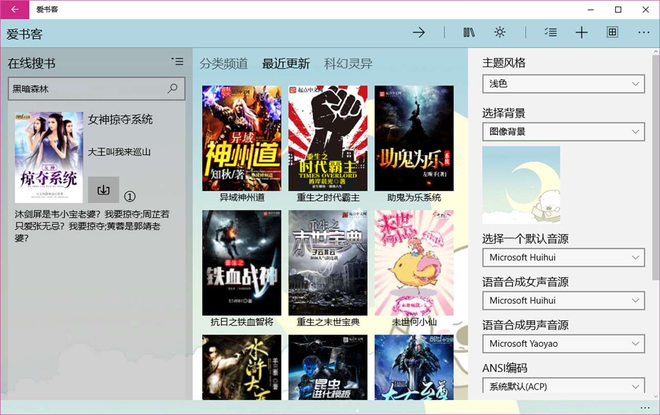The height and width of the screenshot is (415, 660).
Task: Toggle the brightness sun icon
Action: point(500,33)
